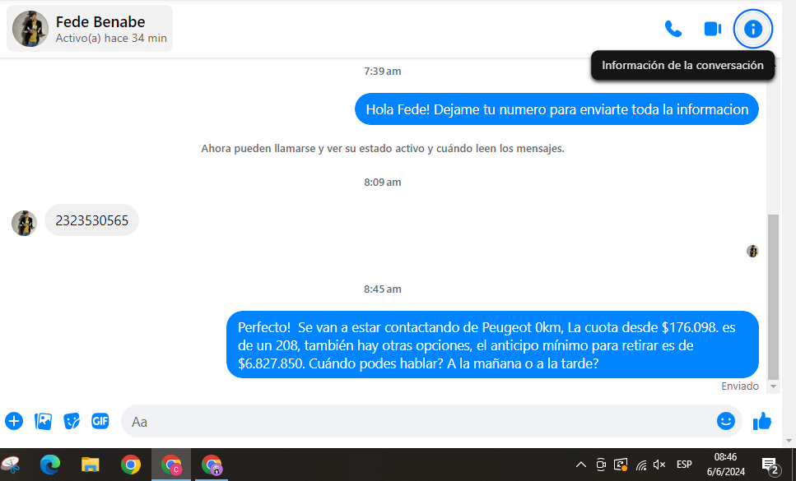Switch to active Chrome profile window
Screen dimensions: 796x481
[x=171, y=465]
